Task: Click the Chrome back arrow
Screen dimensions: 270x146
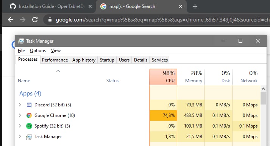Action: [11, 20]
